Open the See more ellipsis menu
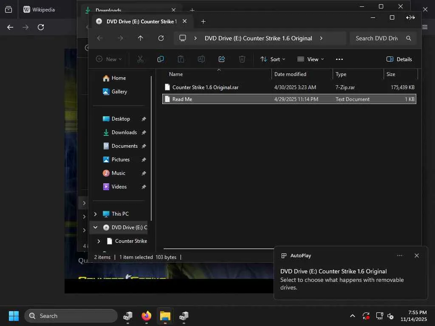The image size is (435, 326). (x=339, y=59)
